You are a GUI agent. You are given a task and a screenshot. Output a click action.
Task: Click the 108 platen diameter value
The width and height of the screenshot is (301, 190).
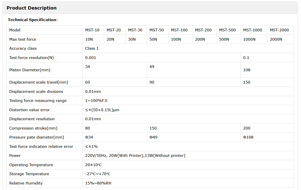tap(247, 70)
